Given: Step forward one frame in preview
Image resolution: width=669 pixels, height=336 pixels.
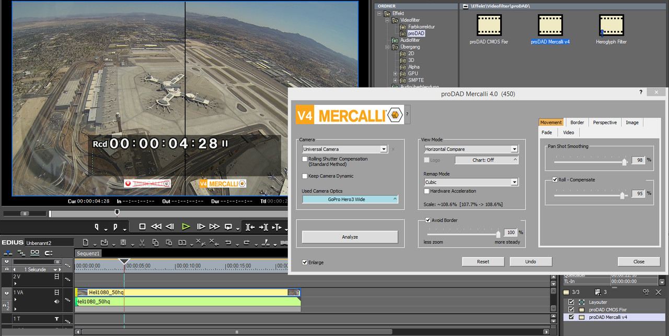Looking at the screenshot, I should (201, 227).
